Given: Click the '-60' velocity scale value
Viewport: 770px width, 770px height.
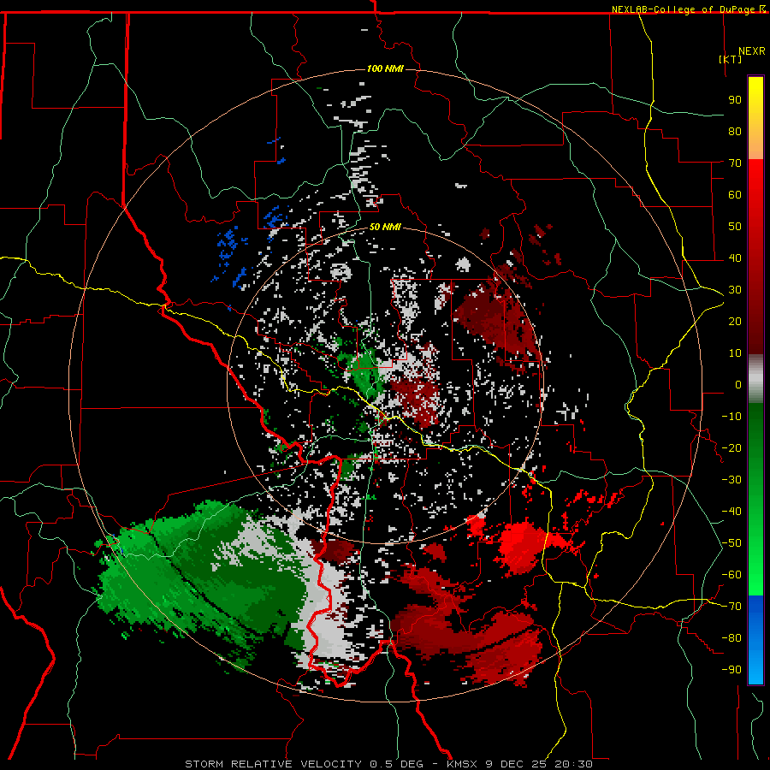Looking at the screenshot, I should click(x=731, y=575).
